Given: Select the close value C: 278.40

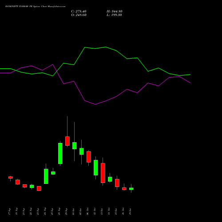Looking at the screenshot, I should tap(79, 12).
